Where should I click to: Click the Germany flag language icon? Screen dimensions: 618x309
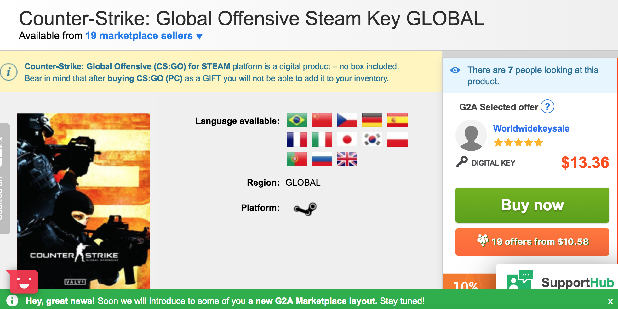click(372, 120)
